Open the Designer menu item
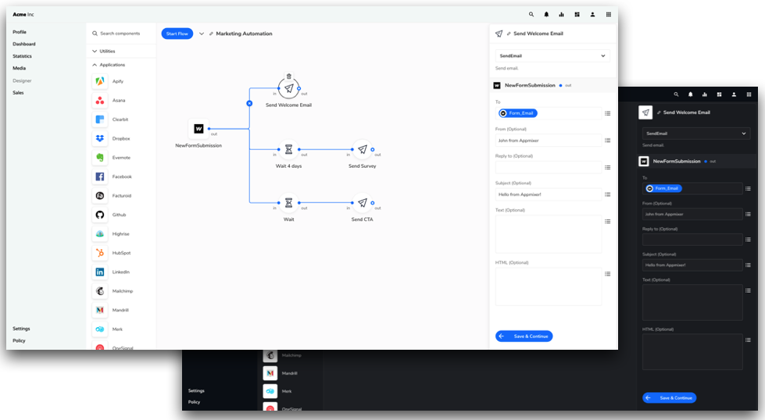Viewport: 765px width, 420px height. (22, 81)
